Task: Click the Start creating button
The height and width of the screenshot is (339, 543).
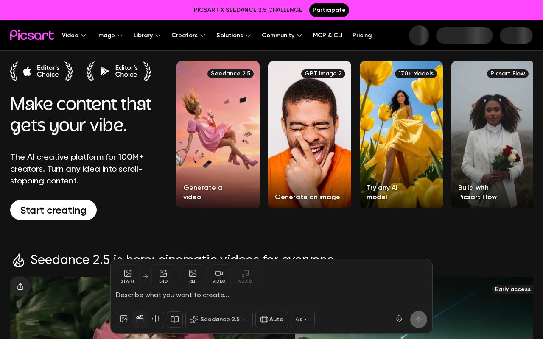Action: [53, 210]
